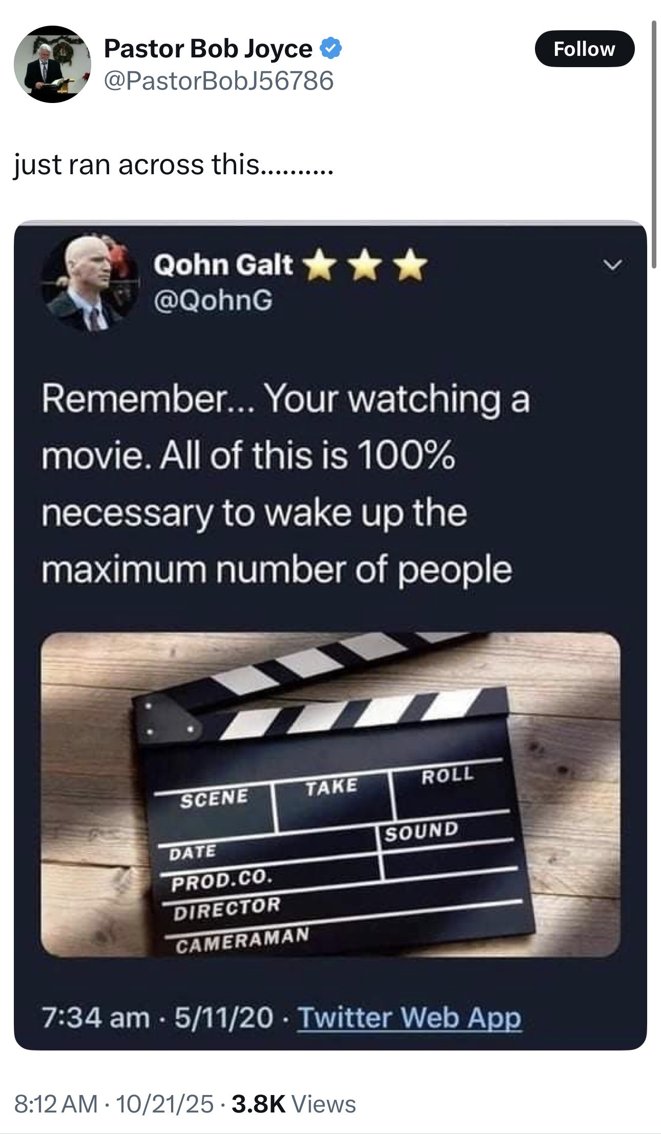Expand the chevron menu on quoted tweet
Viewport: 661px width, 1134px height.
[612, 265]
